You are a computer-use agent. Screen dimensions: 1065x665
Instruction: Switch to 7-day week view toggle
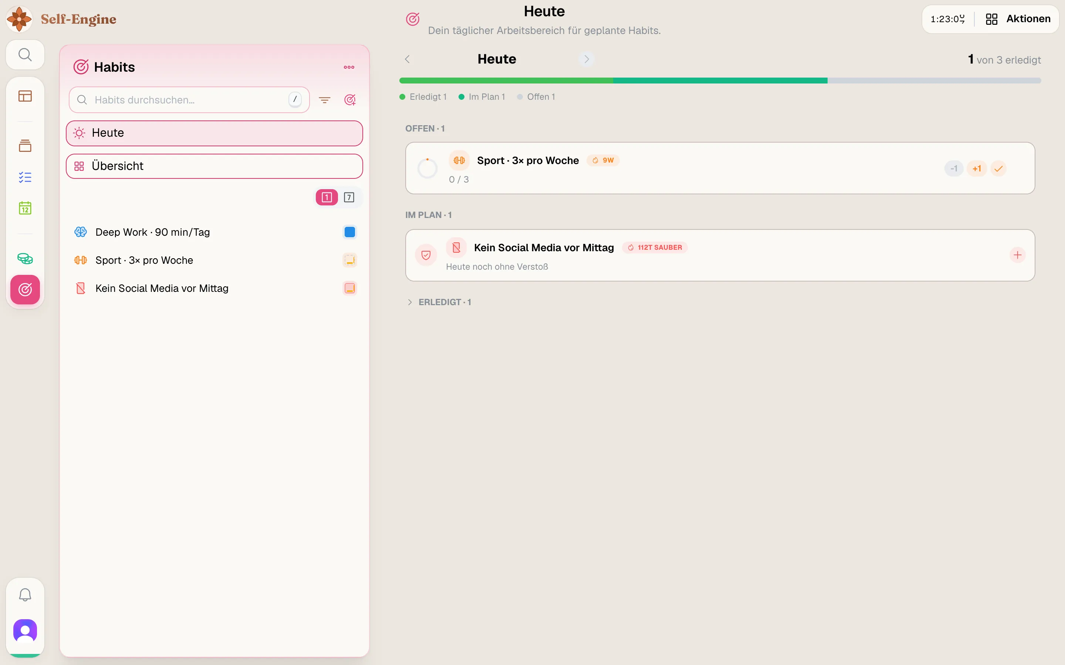(x=349, y=198)
